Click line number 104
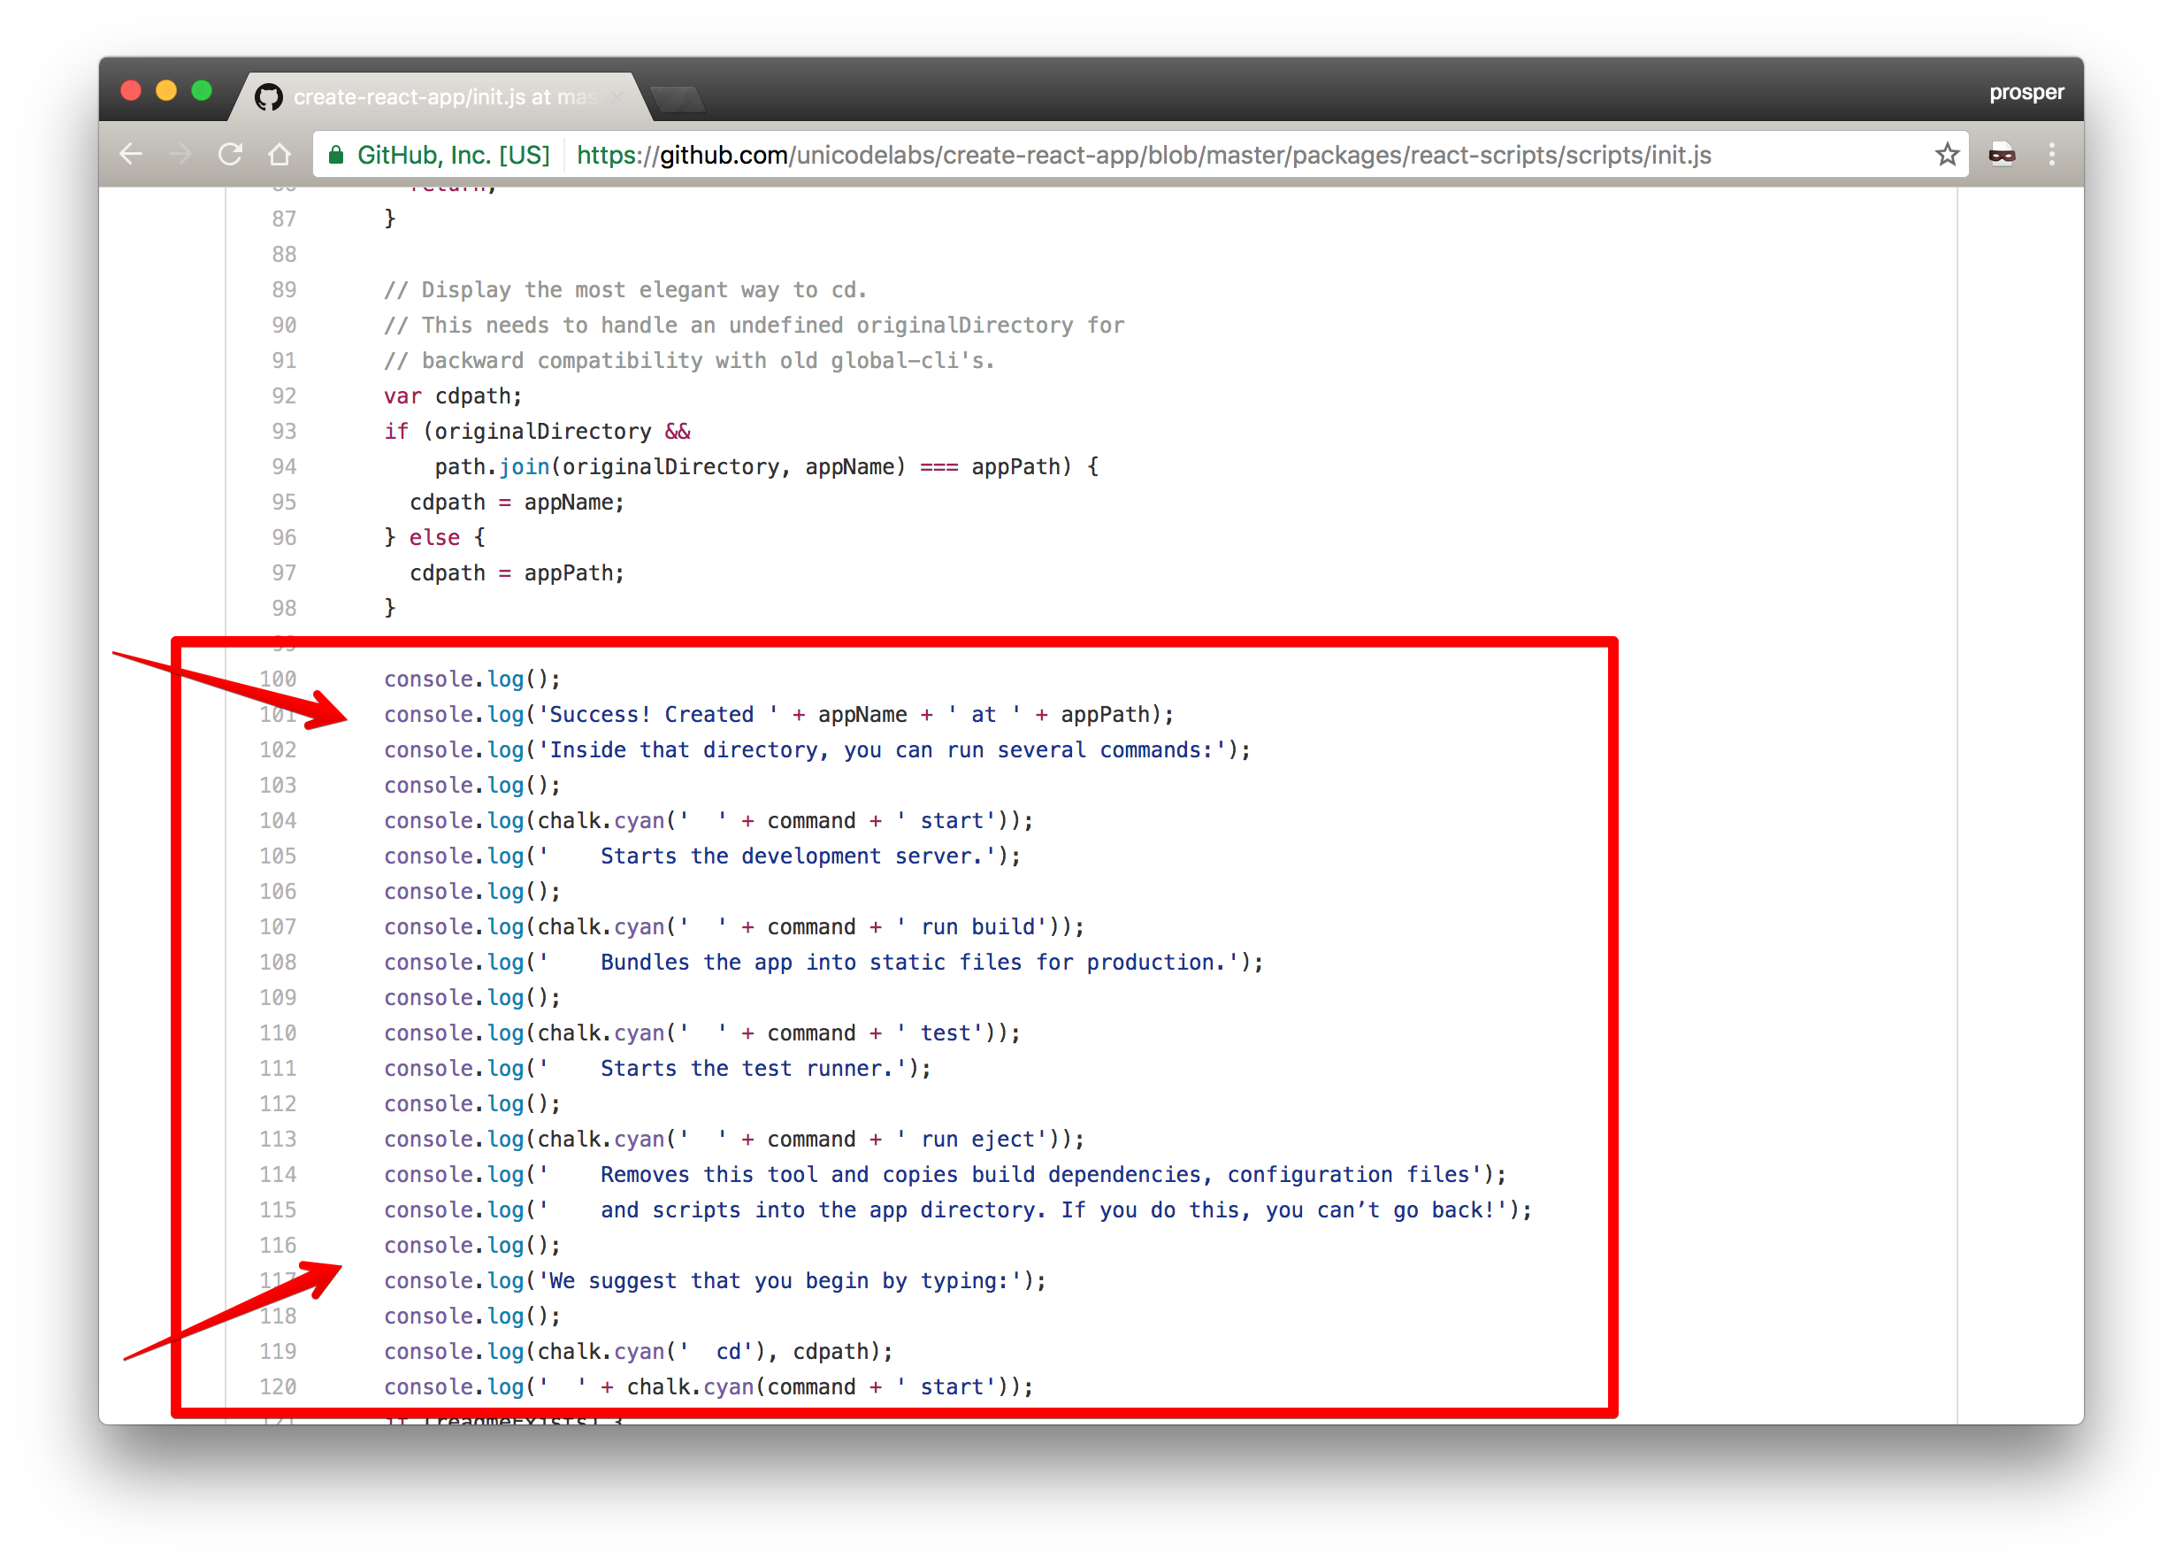The height and width of the screenshot is (1566, 2183). tap(278, 821)
